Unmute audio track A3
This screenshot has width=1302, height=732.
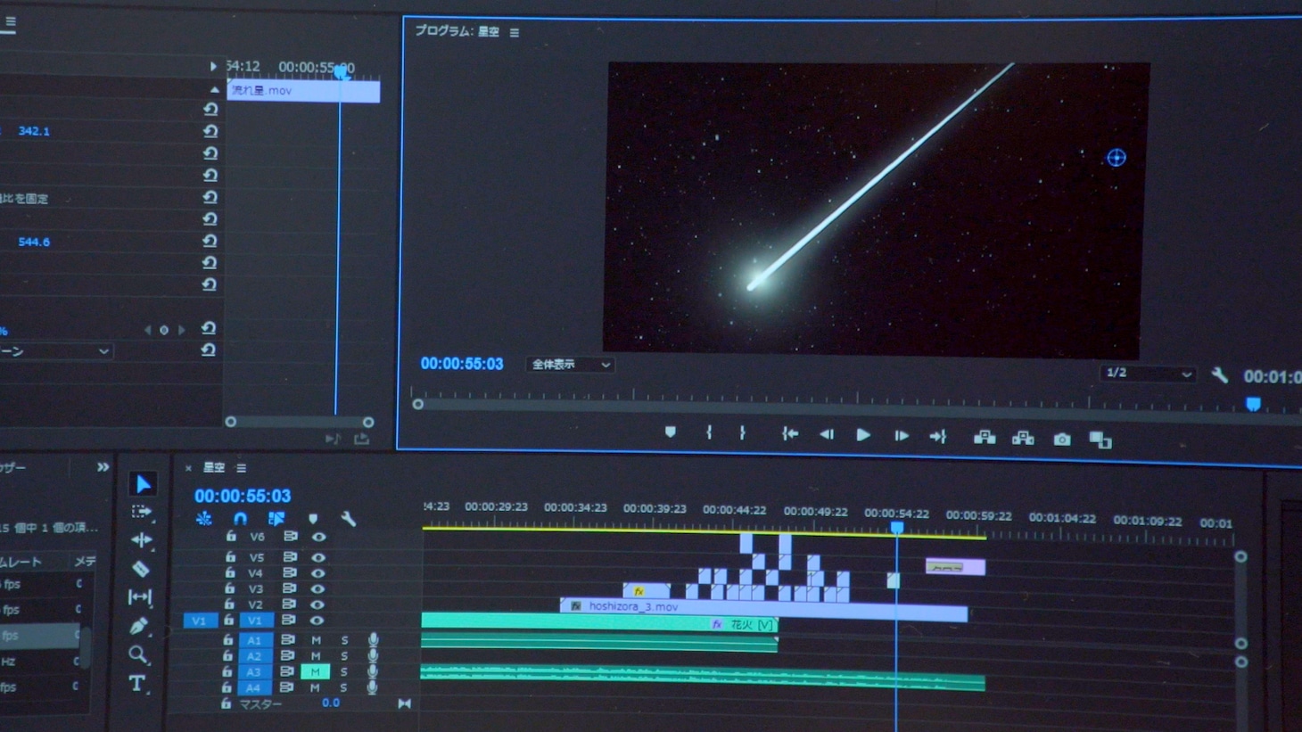[x=315, y=672]
